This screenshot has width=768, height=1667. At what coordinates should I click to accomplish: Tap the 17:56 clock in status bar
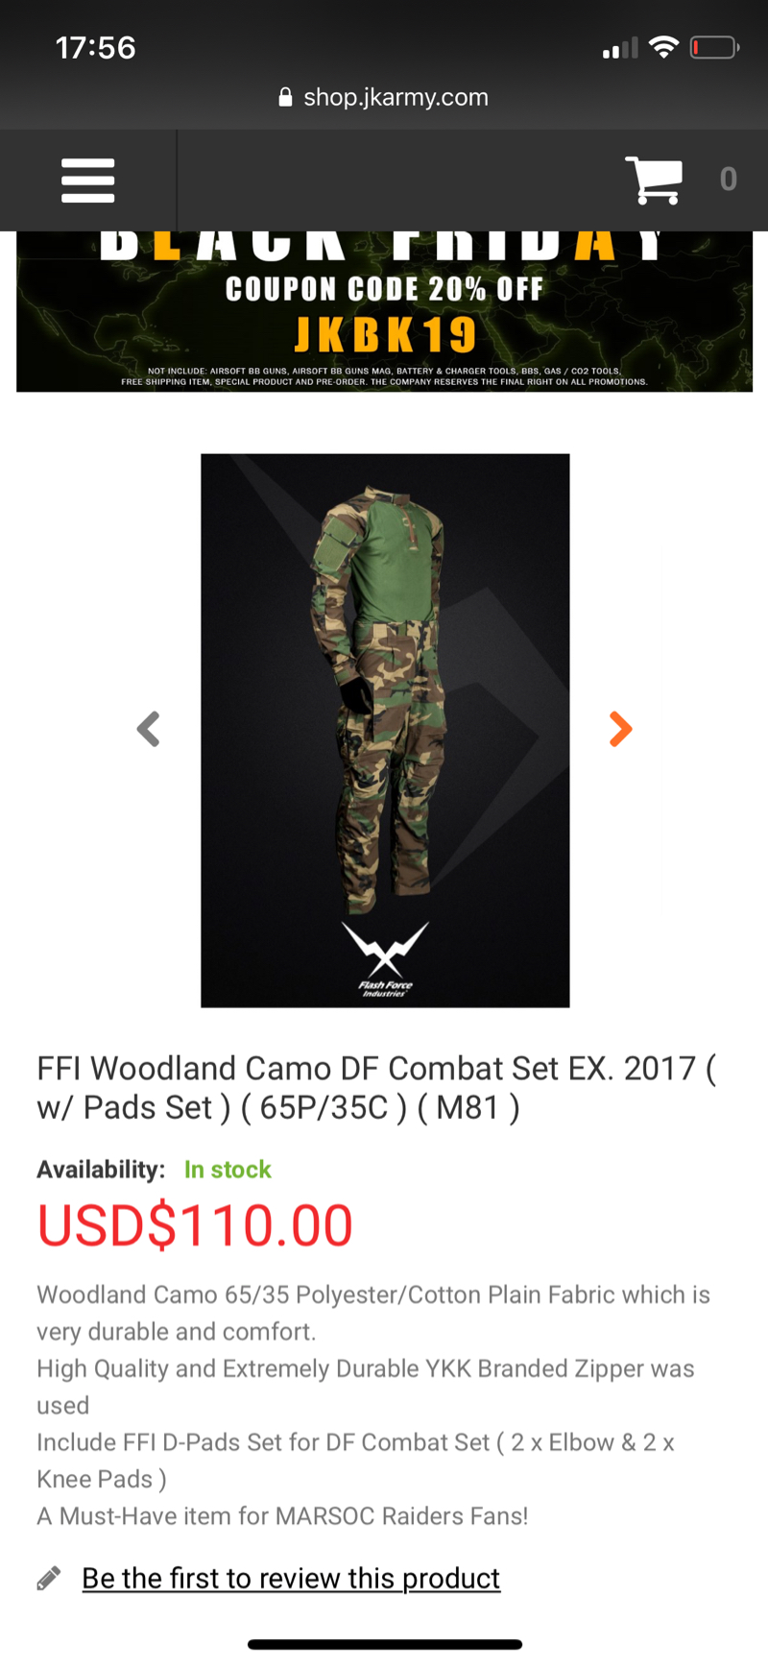(x=95, y=48)
